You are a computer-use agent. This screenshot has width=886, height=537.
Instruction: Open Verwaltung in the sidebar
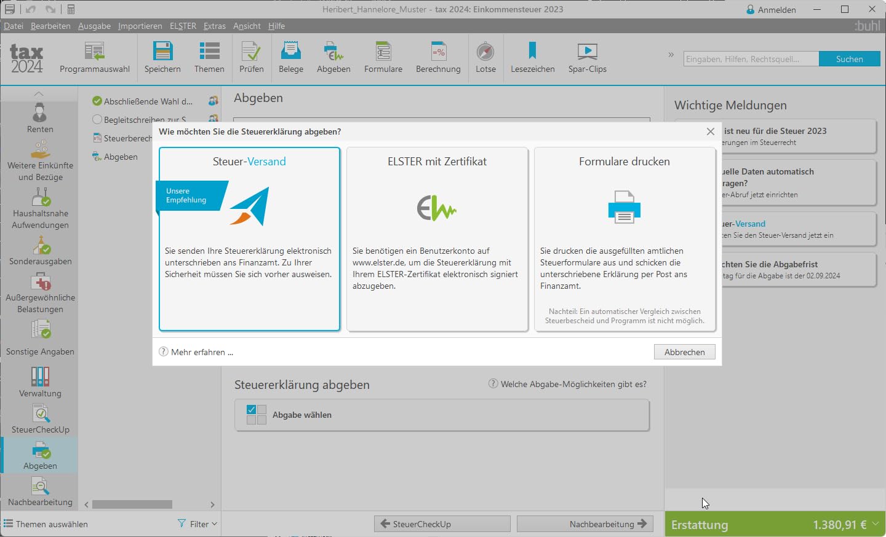40,382
